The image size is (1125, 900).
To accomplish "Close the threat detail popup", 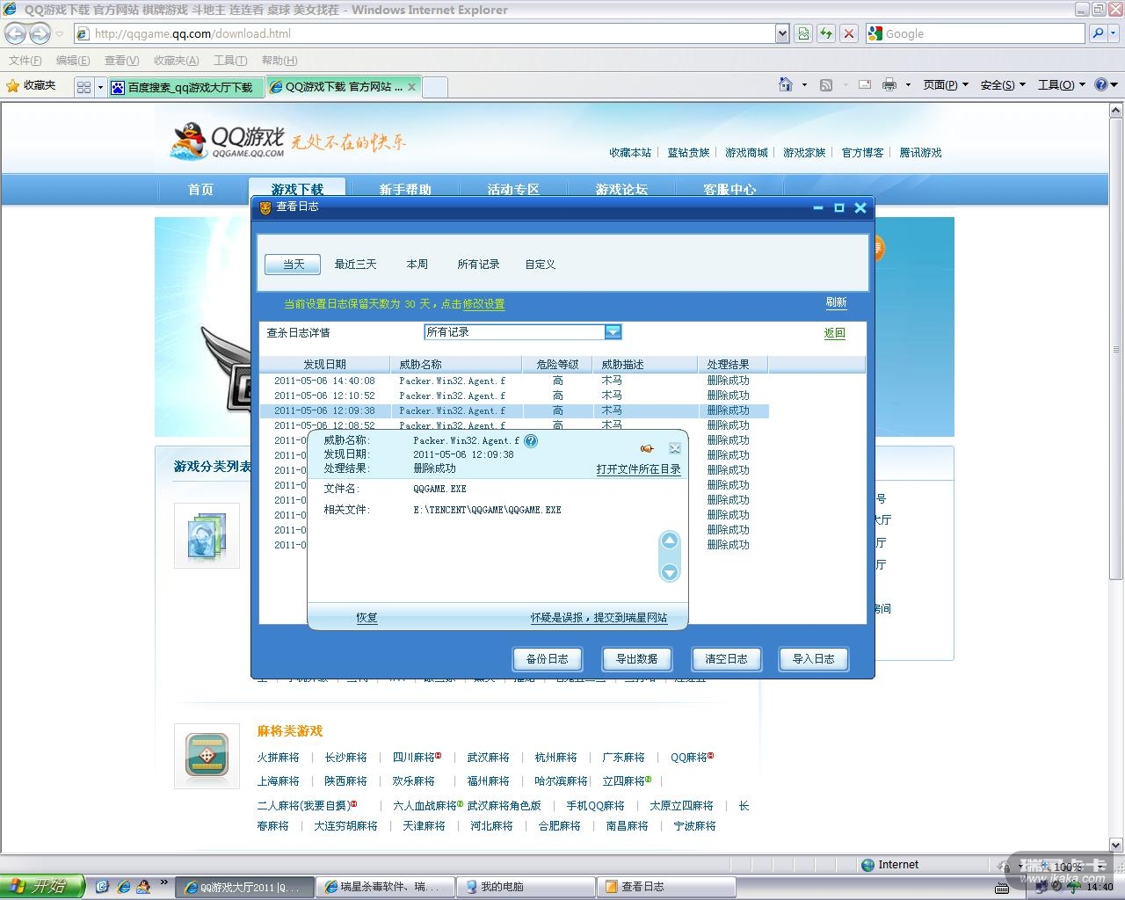I will [674, 449].
